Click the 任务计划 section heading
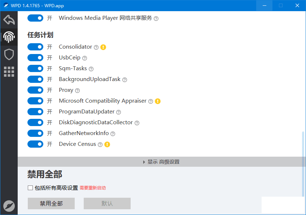Screen dimensions: 306x215 point(40,35)
